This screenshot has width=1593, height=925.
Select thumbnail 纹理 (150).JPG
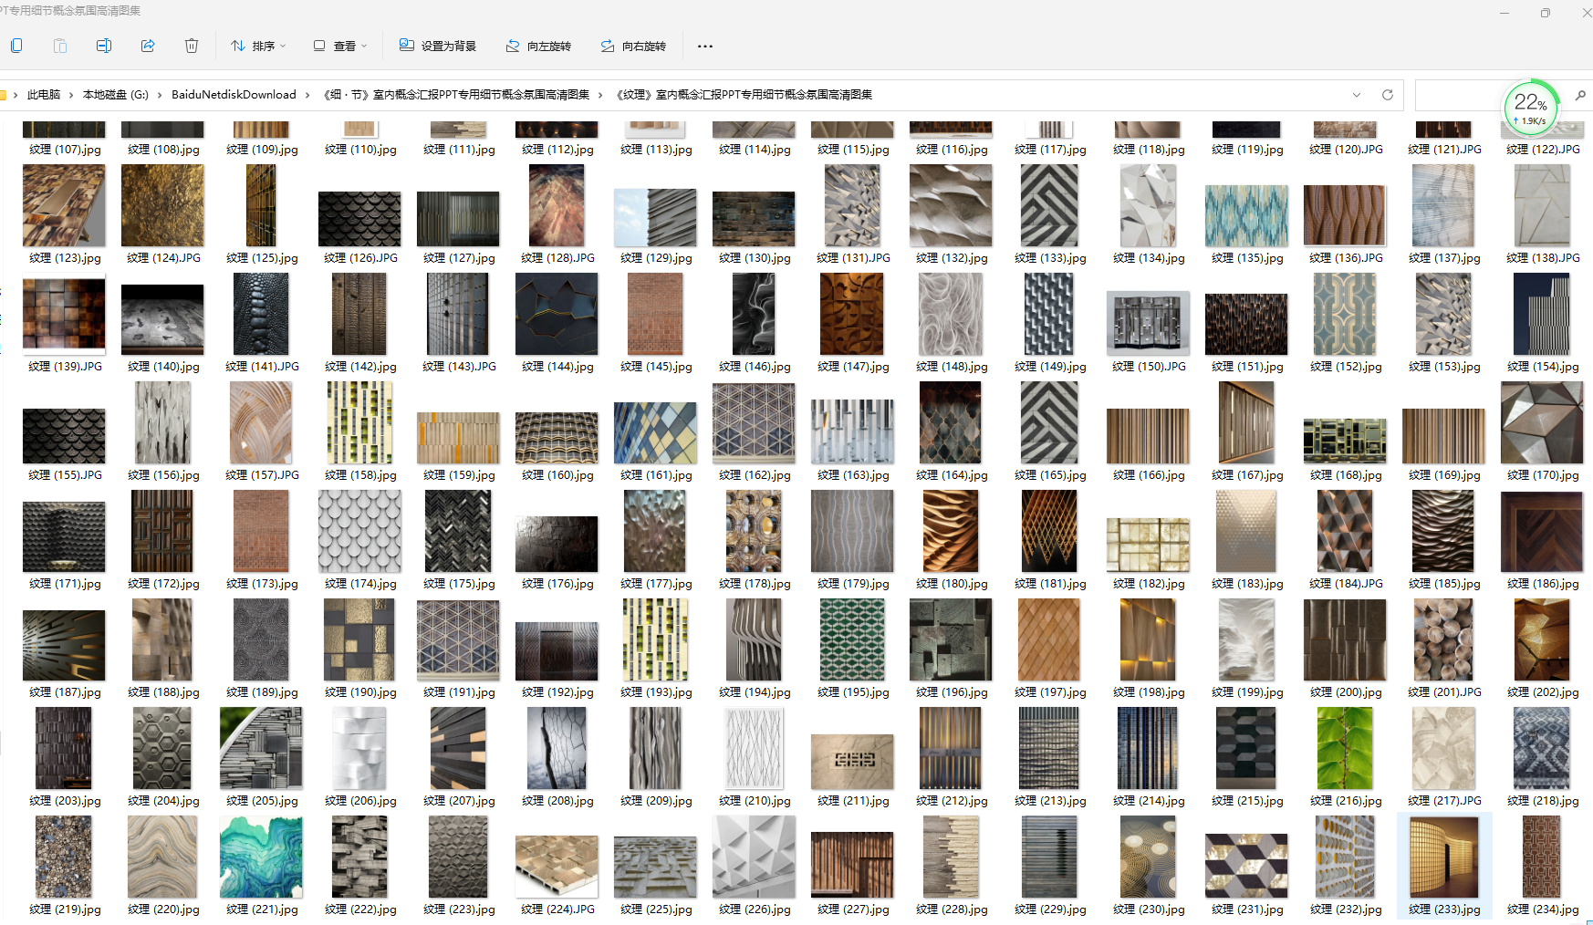tap(1148, 323)
